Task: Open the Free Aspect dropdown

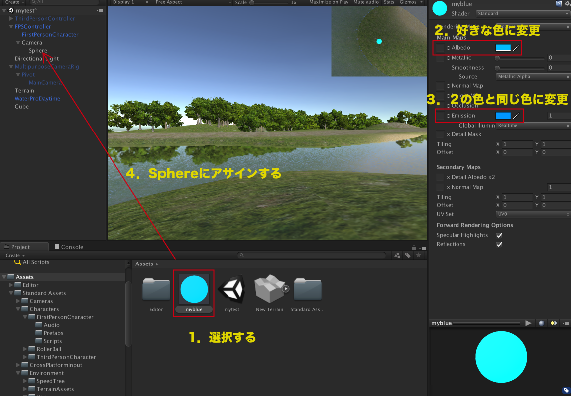Action: (x=193, y=2)
